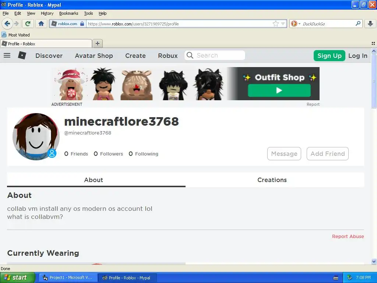Reload the page with the refresh icon
The width and height of the screenshot is (377, 283).
28,24
